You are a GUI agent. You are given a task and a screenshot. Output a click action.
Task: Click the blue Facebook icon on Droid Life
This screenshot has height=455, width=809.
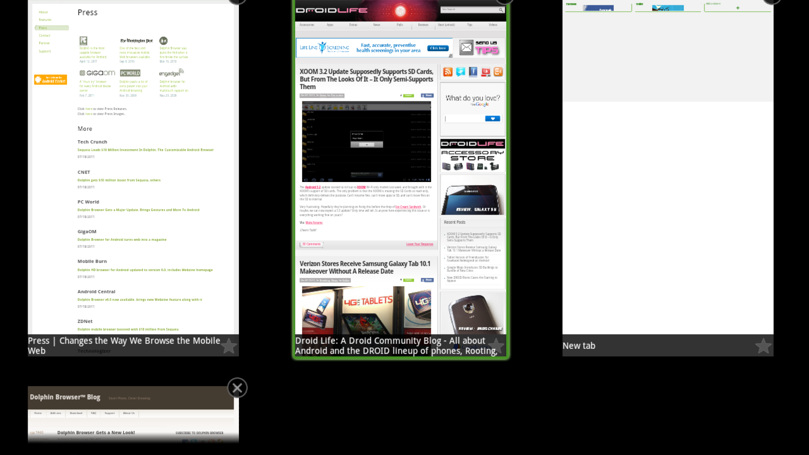473,72
